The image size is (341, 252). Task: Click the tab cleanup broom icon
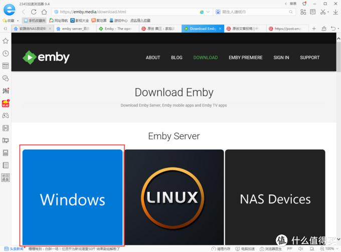324,29
